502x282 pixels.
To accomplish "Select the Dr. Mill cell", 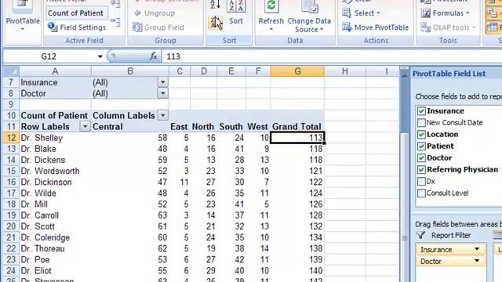I will (55, 204).
